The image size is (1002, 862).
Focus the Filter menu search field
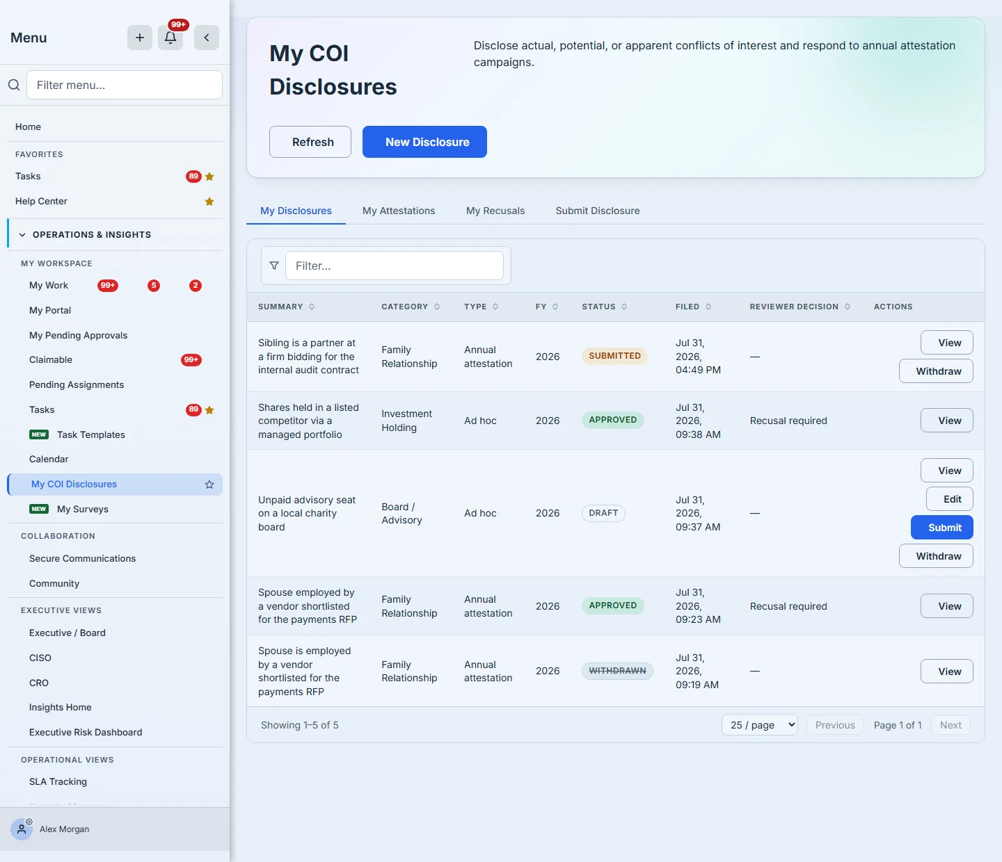point(125,85)
